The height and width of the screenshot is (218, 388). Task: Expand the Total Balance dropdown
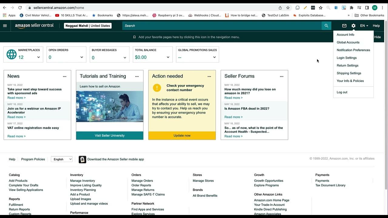(x=168, y=57)
